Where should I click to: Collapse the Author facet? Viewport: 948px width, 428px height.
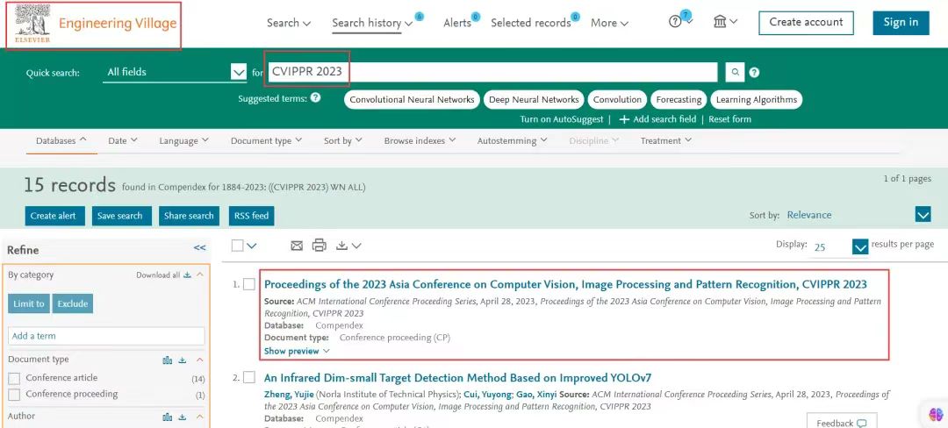point(200,417)
